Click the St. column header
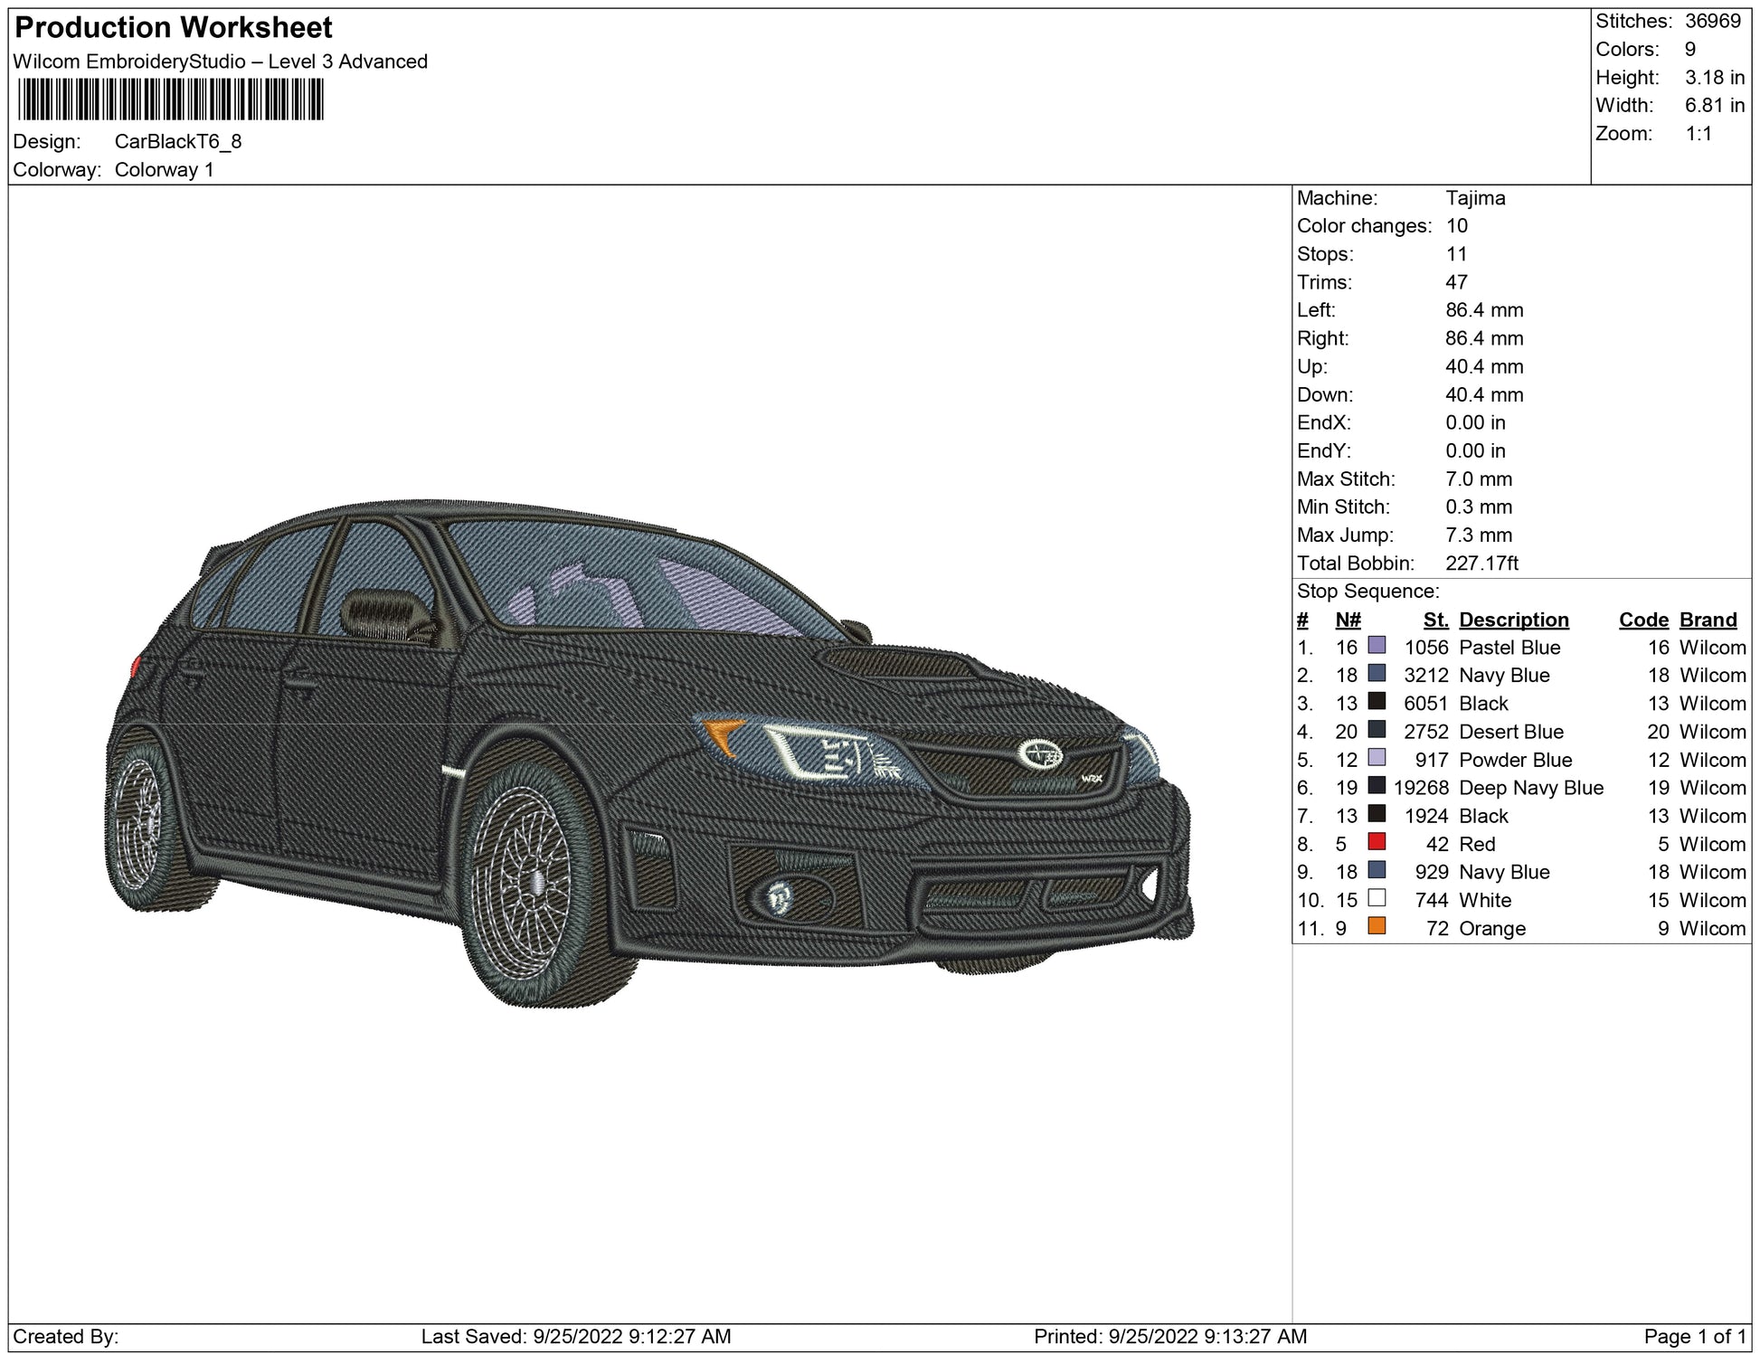Viewport: 1760px width, 1354px height. 1435,620
